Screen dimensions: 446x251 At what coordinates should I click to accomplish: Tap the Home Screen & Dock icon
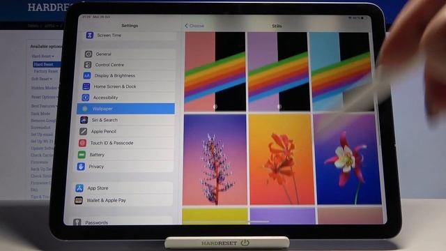click(86, 86)
